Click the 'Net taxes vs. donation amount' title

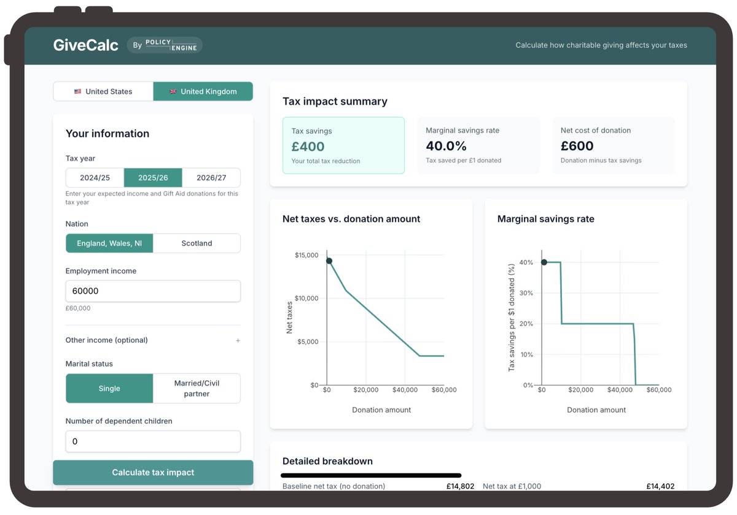pos(351,219)
